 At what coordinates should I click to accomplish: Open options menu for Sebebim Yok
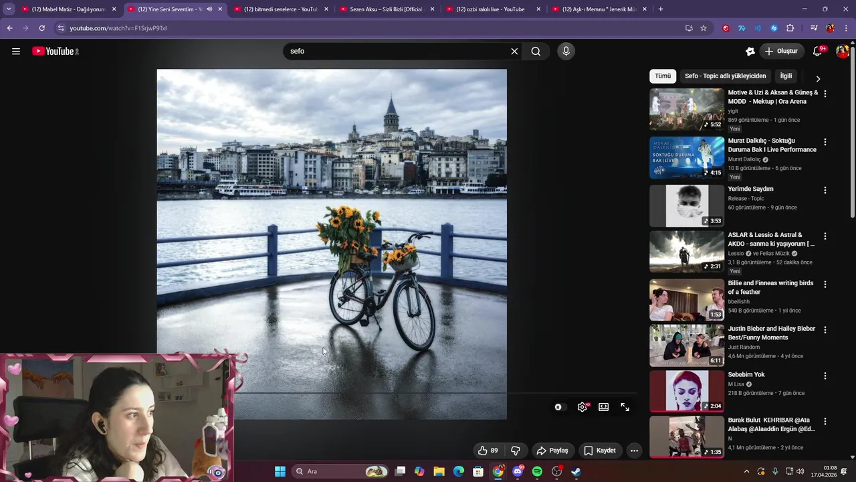point(825,376)
